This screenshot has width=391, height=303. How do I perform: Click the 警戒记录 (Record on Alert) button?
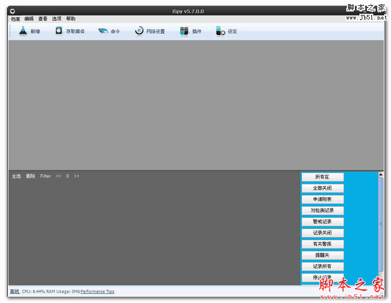[322, 222]
